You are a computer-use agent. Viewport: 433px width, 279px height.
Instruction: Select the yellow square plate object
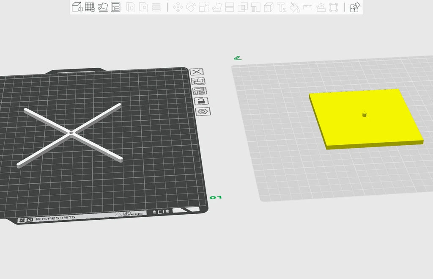[x=365, y=119]
